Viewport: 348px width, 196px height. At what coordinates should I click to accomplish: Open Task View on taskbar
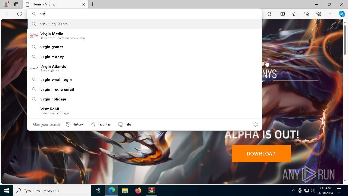(98, 191)
